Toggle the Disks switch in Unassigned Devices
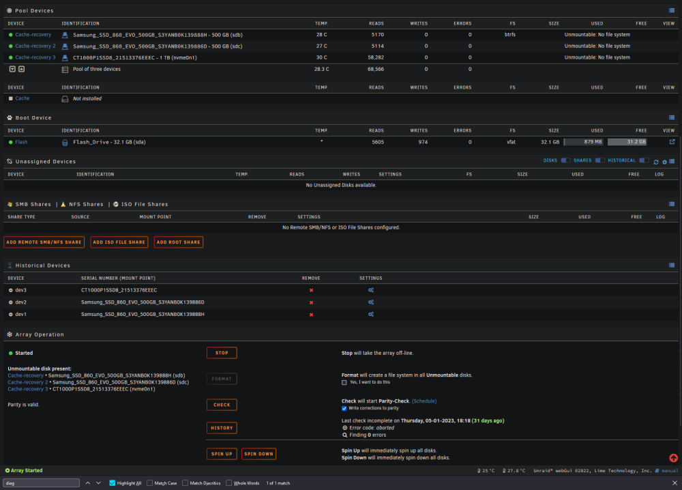The image size is (682, 490). tap(565, 160)
